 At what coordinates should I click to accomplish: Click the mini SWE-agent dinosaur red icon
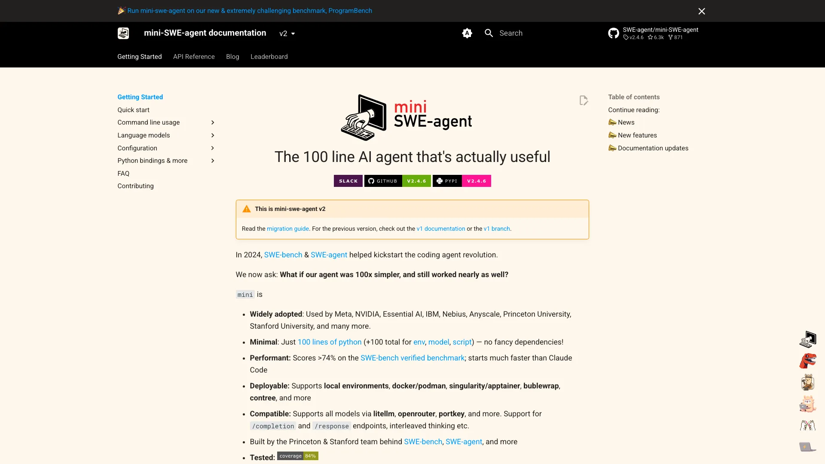tap(808, 361)
